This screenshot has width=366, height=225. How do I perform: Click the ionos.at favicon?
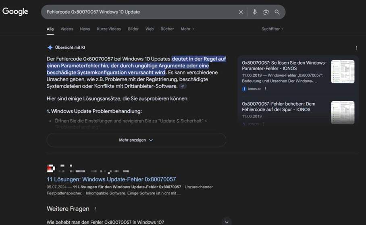pyautogui.click(x=244, y=89)
